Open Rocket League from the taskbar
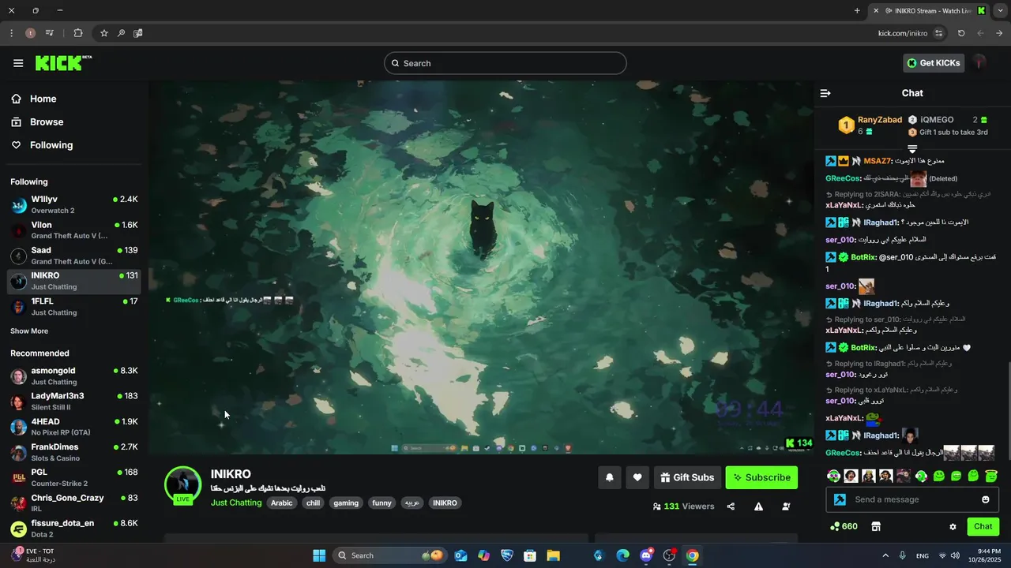The width and height of the screenshot is (1011, 568). pyautogui.click(x=507, y=555)
